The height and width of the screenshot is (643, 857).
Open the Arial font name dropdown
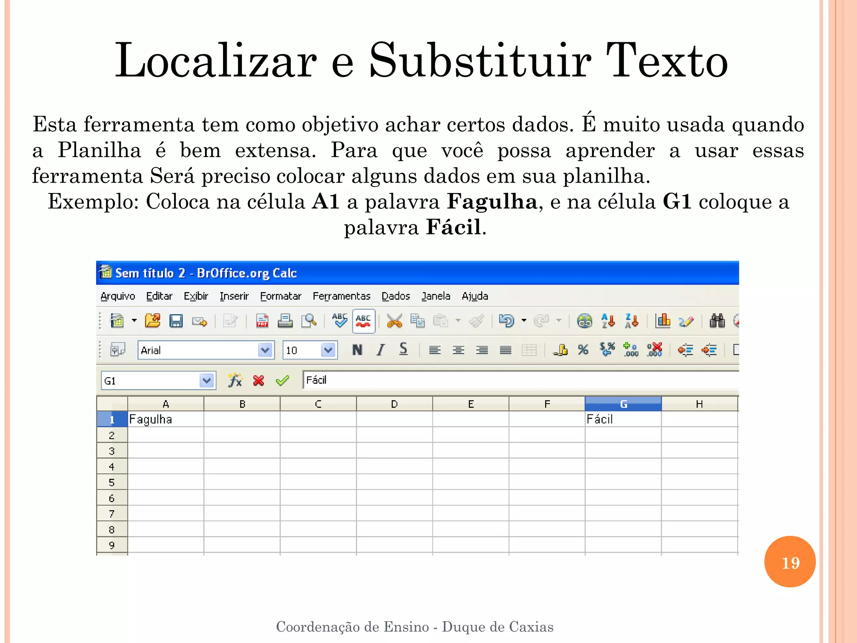pyautogui.click(x=265, y=350)
